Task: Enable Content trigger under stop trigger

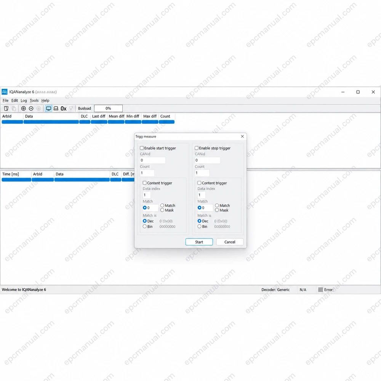Action: [x=199, y=183]
